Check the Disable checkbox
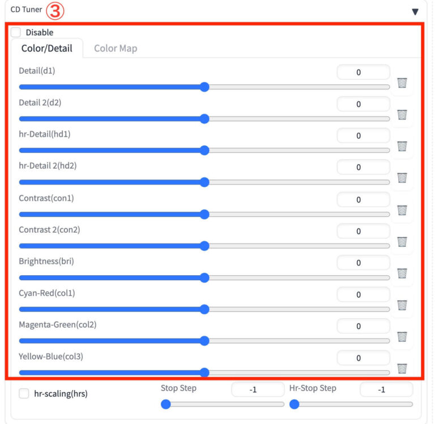The height and width of the screenshot is (424, 435). (16, 32)
